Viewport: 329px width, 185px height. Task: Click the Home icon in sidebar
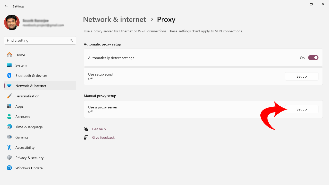point(9,55)
